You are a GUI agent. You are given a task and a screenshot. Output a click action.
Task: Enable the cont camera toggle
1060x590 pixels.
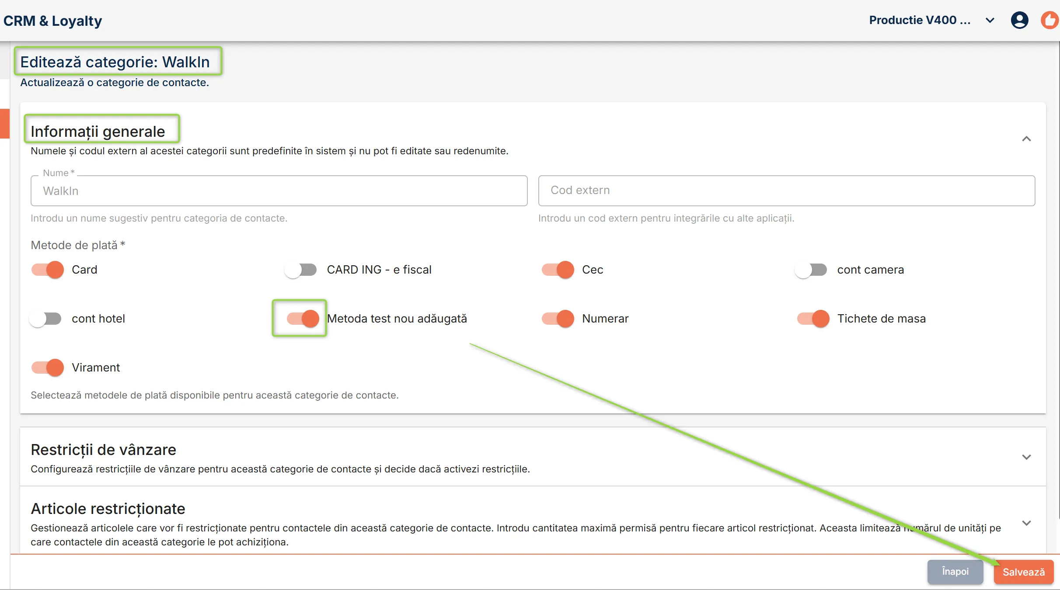click(x=811, y=270)
